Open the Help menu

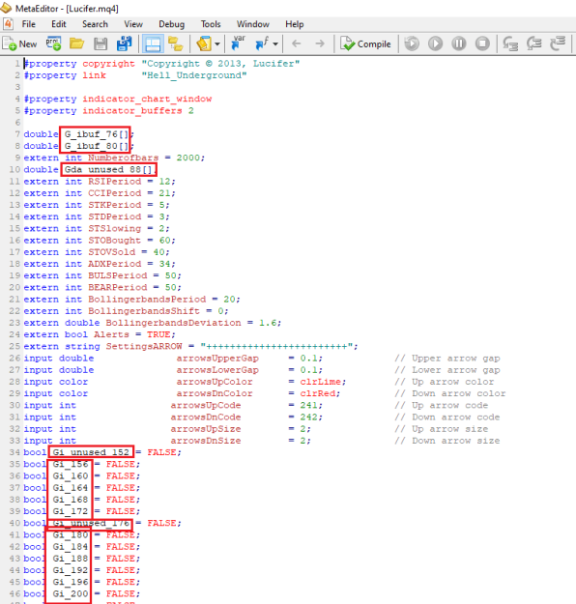(x=295, y=24)
